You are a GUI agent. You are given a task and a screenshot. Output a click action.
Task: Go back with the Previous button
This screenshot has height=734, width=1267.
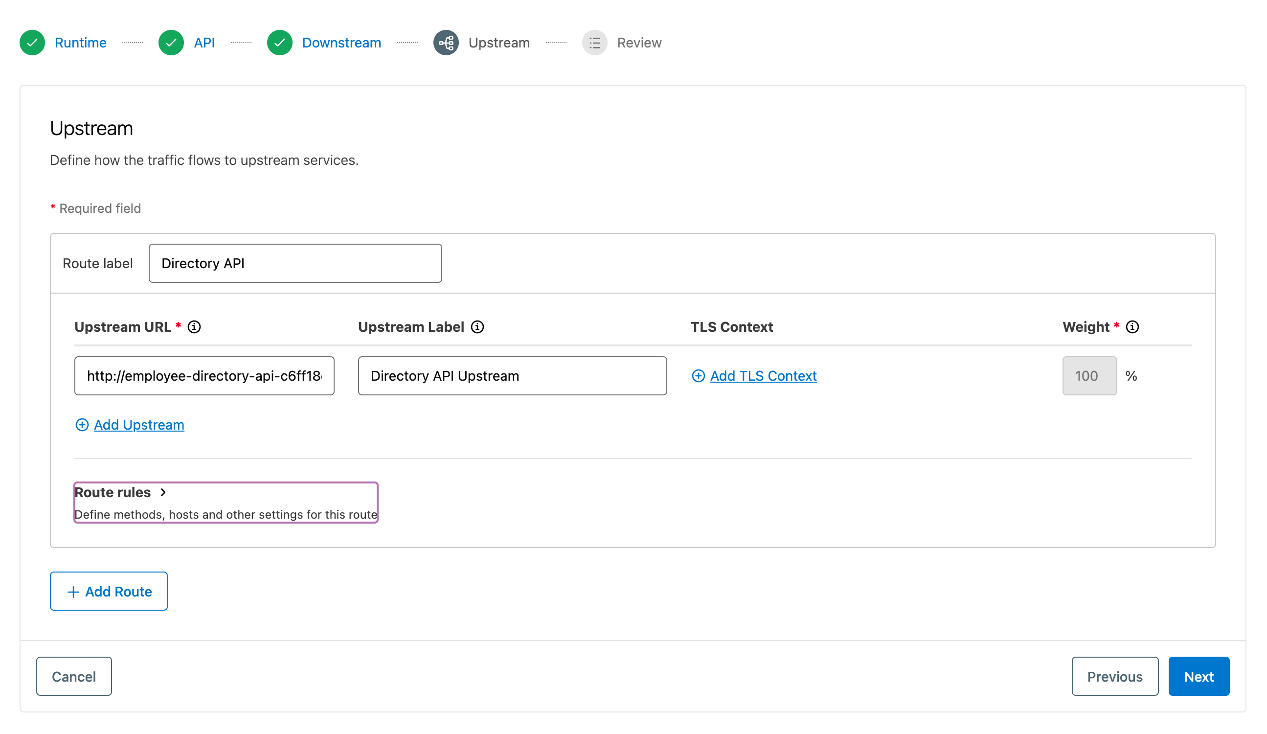[1115, 676]
